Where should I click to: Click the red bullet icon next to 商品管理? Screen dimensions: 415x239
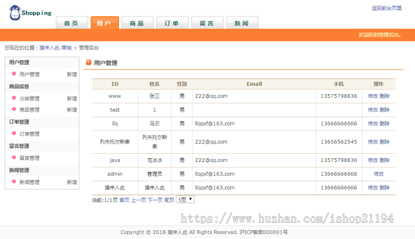coord(14,109)
